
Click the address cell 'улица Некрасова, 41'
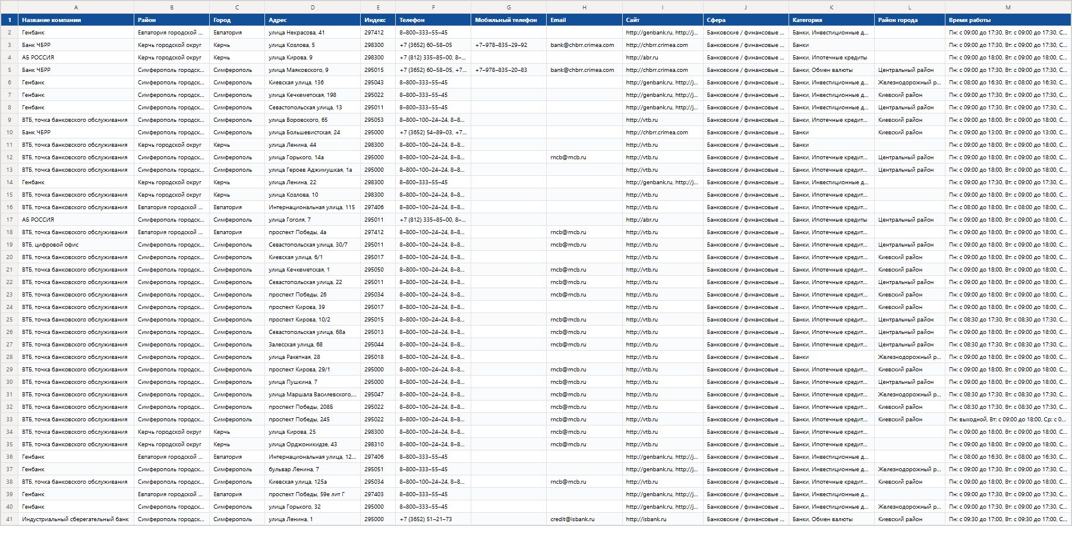(x=313, y=33)
